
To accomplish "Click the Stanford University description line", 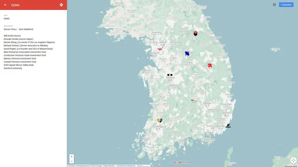I will (x=13, y=68).
